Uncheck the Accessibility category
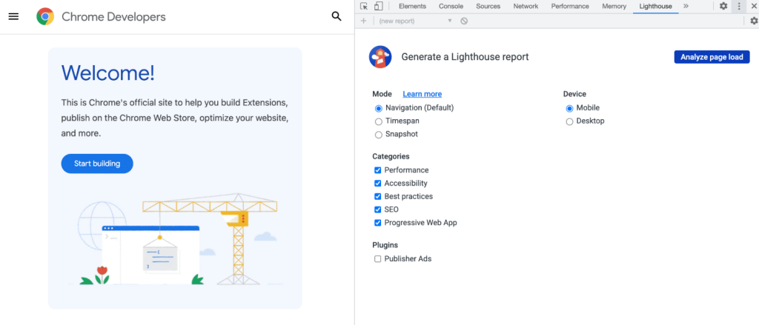 click(x=377, y=184)
